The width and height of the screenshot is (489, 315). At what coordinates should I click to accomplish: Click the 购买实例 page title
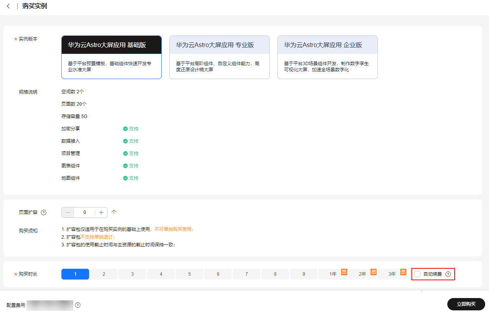35,7
